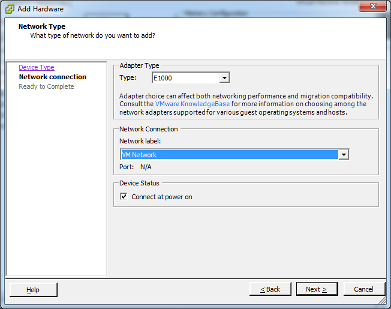
Task: Click the resize grip at dialog corner
Action: pos(382,300)
